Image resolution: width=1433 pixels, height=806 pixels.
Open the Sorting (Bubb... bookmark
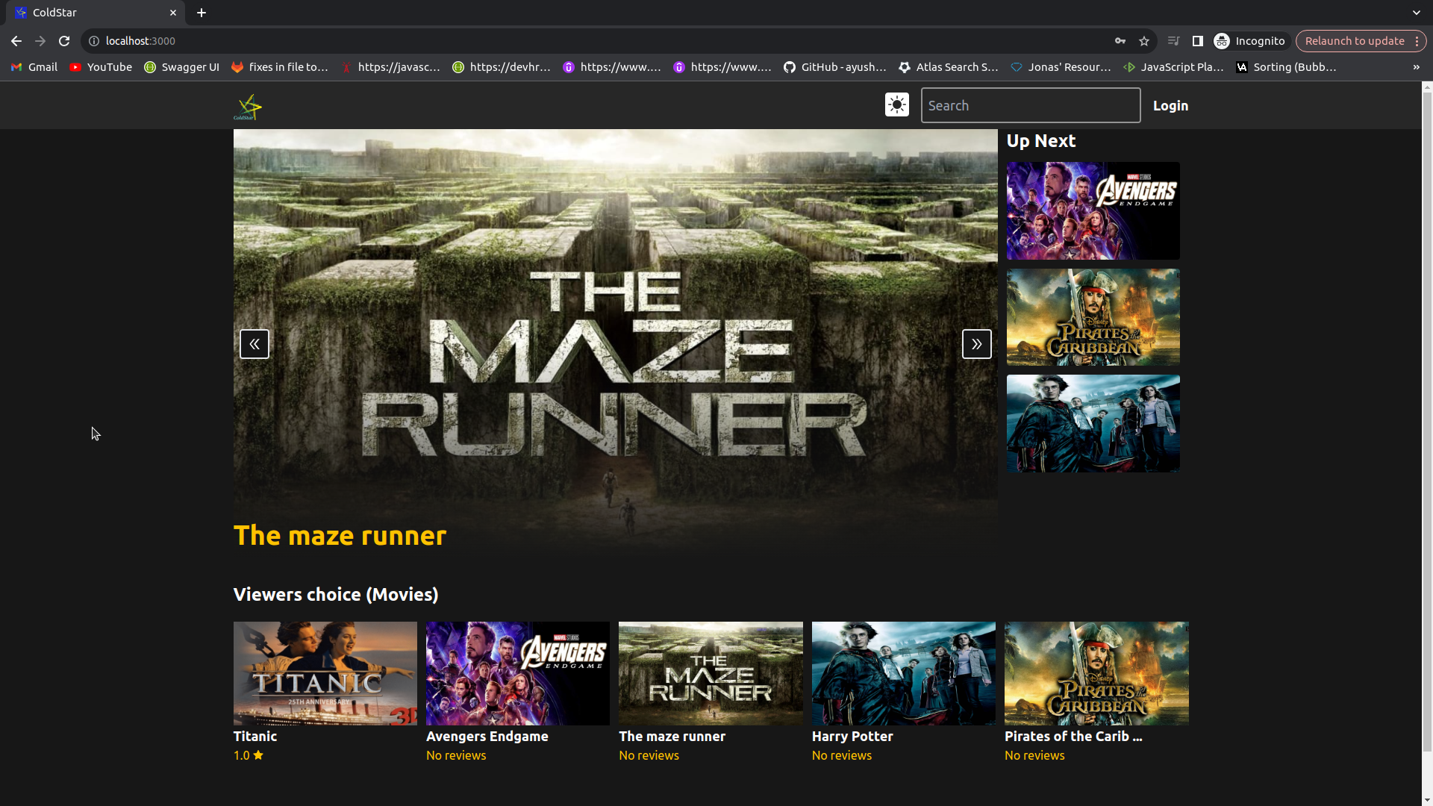[x=1287, y=67]
